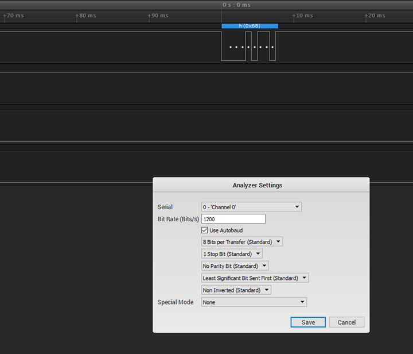Click the Special Mode label
The image size is (413, 354).
pos(176,302)
